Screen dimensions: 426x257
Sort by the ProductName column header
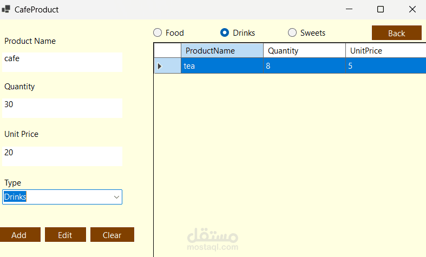(x=222, y=50)
